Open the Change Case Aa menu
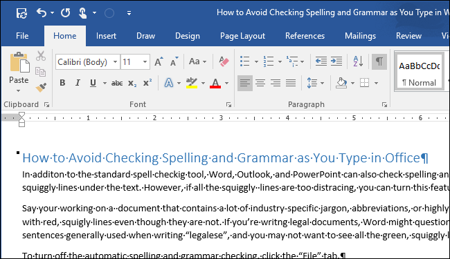Image resolution: width=450 pixels, height=259 pixels. pos(197,61)
